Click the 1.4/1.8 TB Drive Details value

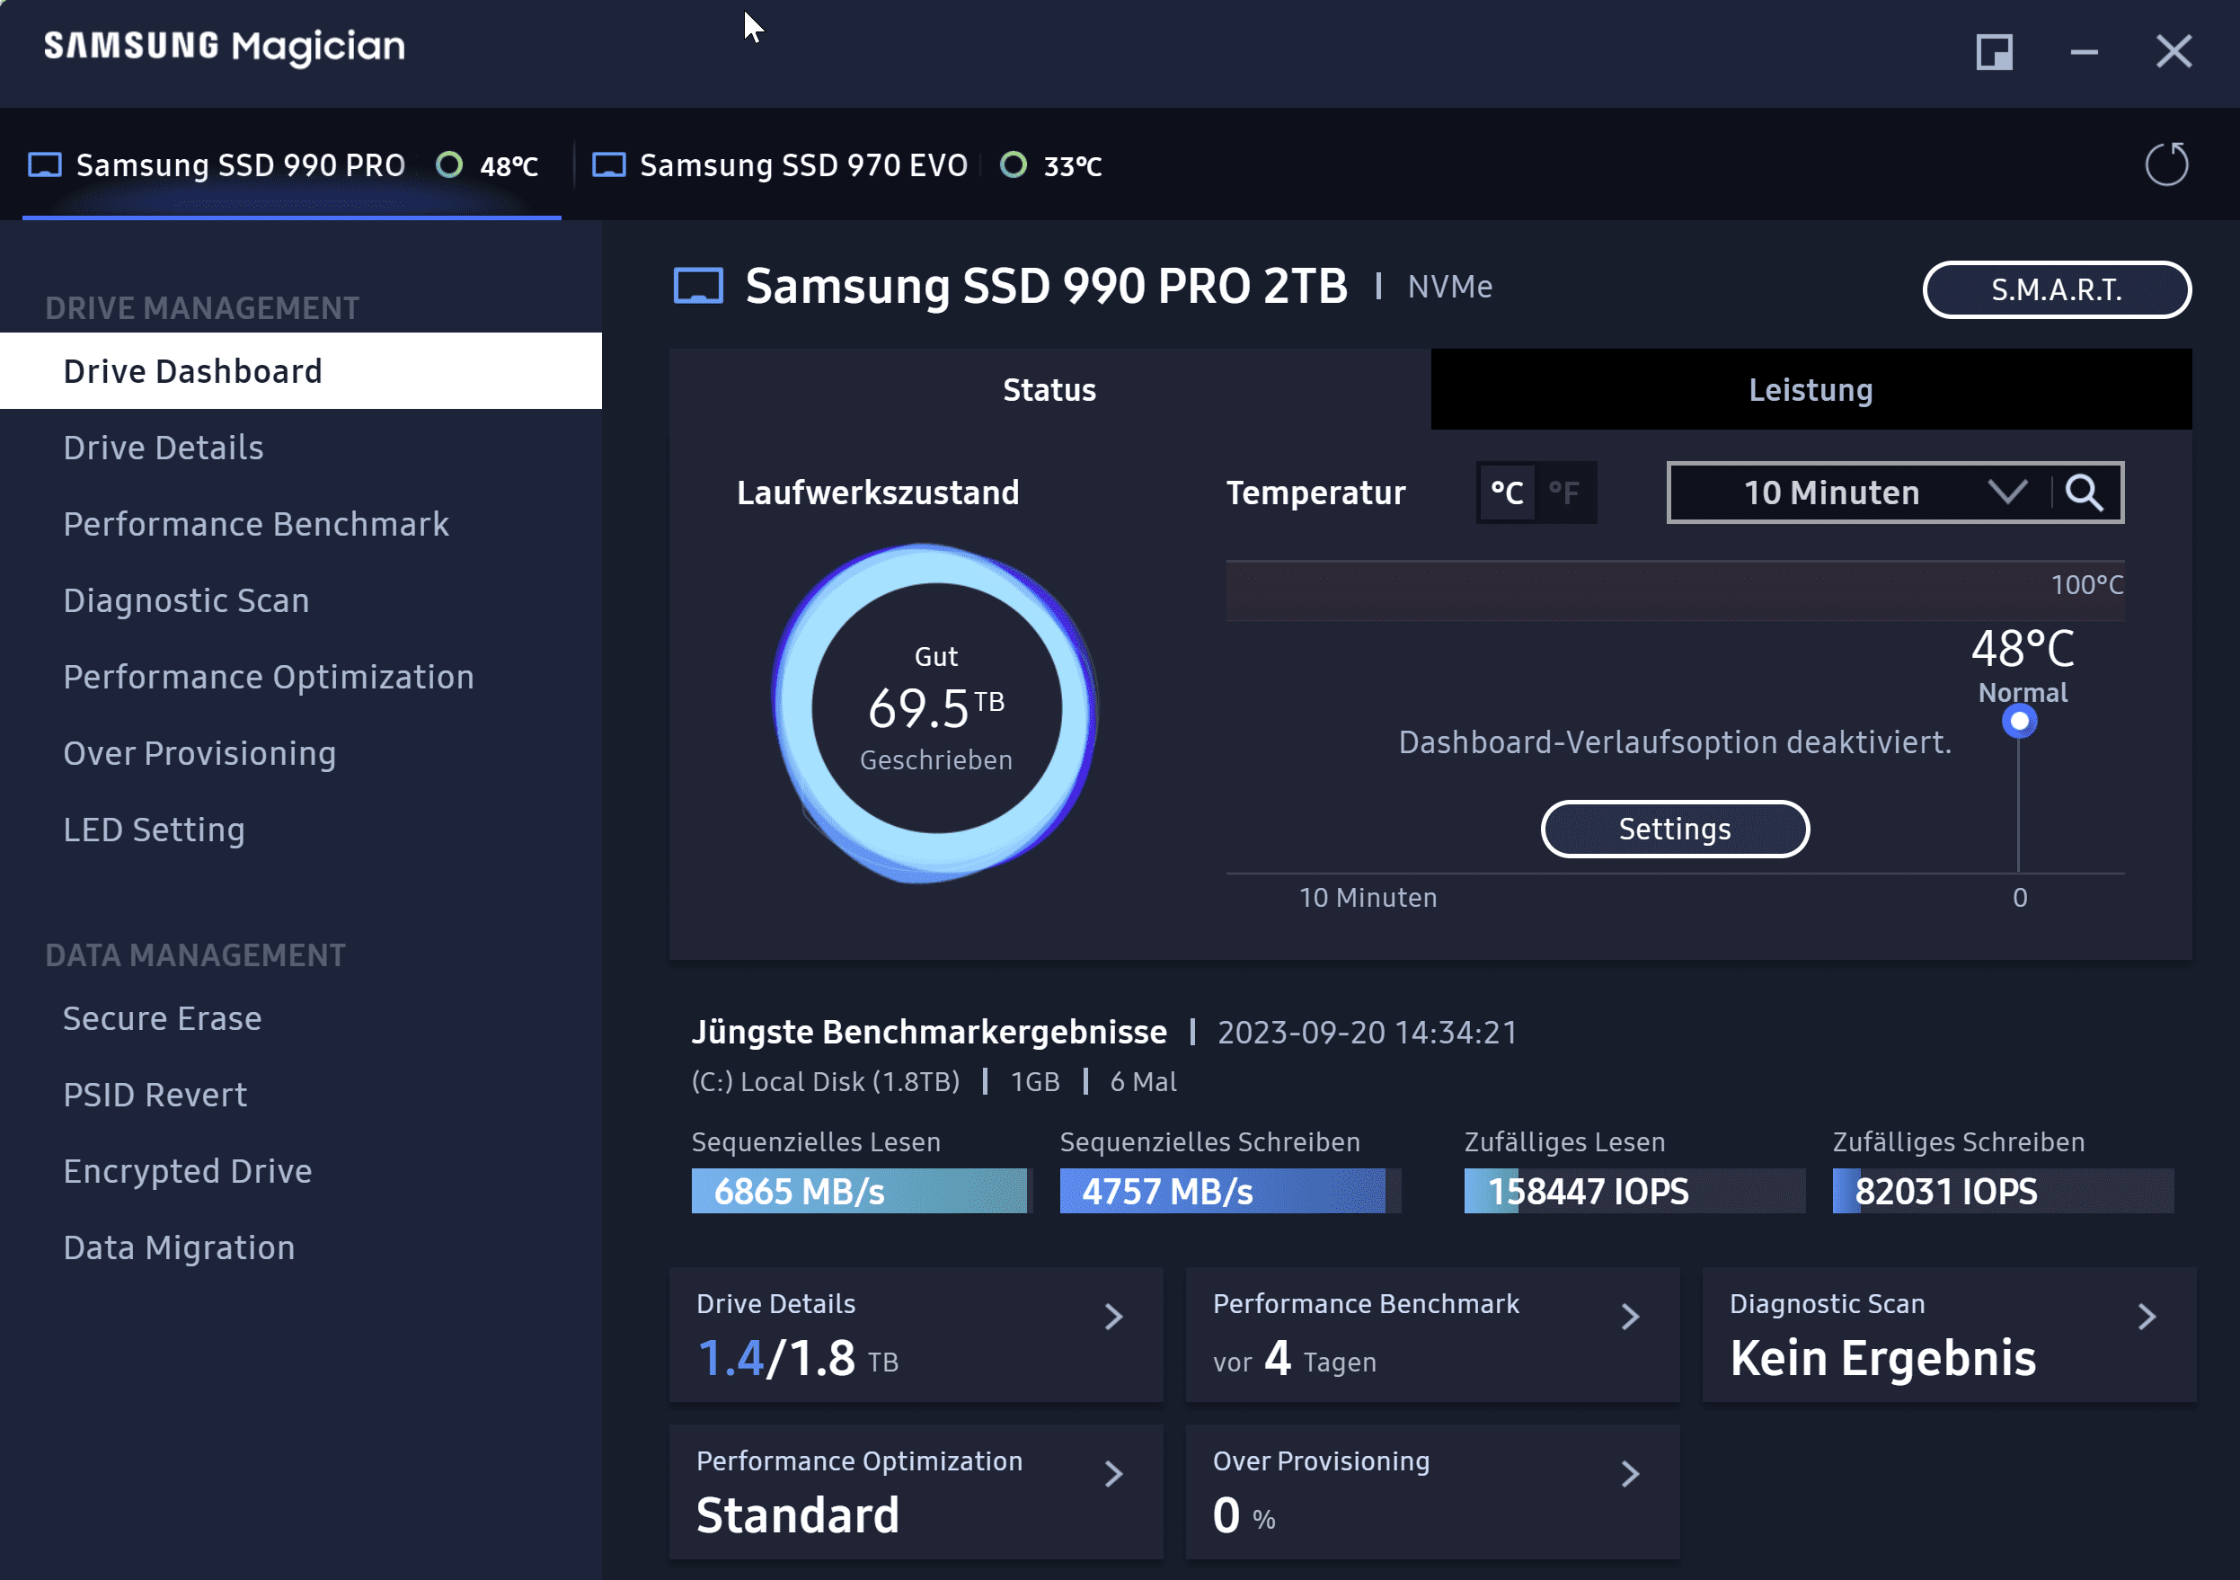(796, 1359)
